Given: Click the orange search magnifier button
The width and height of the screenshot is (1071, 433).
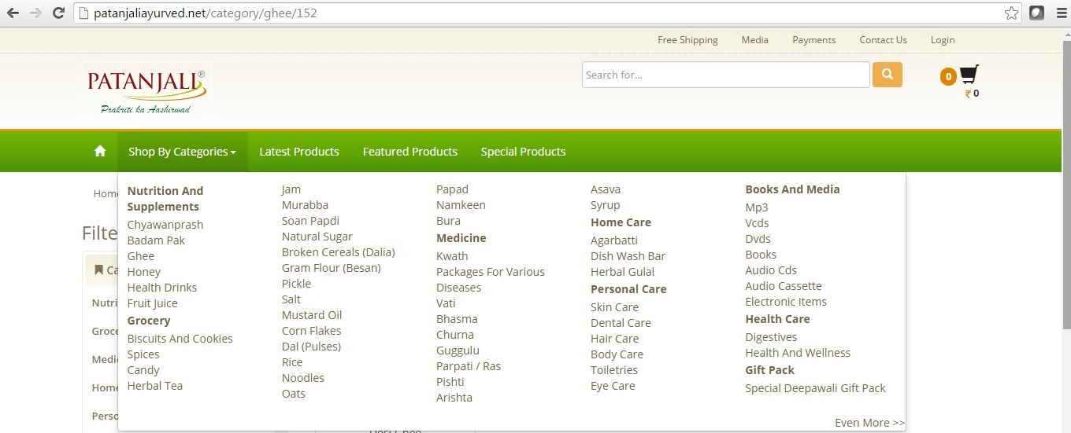Looking at the screenshot, I should (x=887, y=75).
